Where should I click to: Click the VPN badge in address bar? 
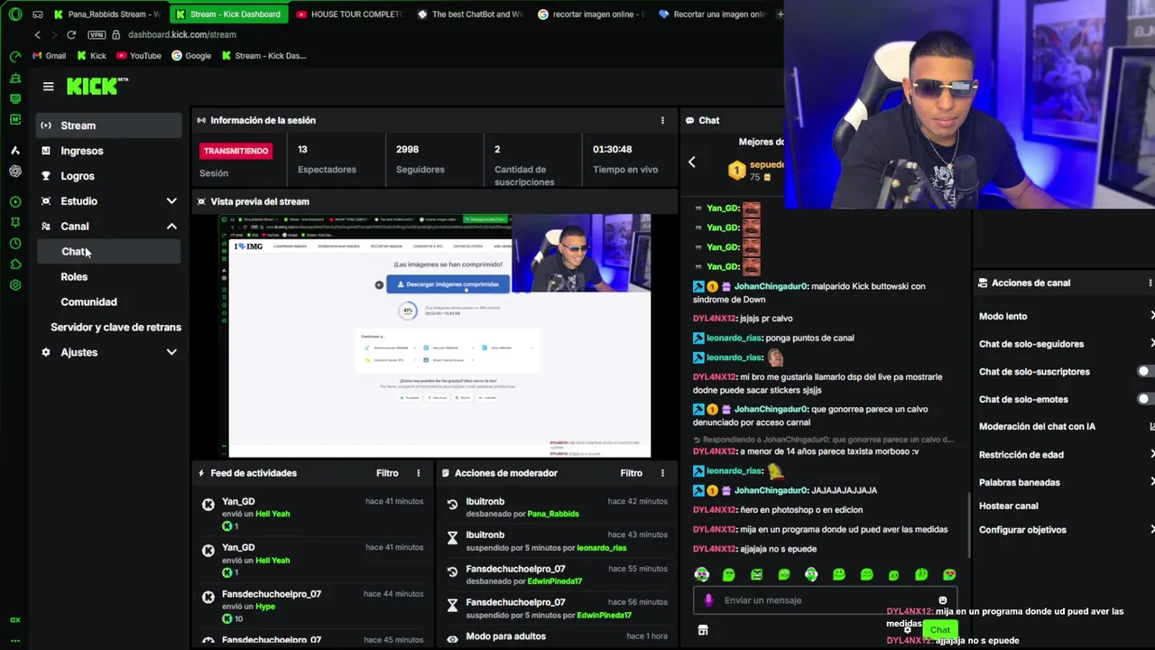point(97,34)
